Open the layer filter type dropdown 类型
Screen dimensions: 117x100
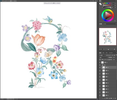click(102, 55)
